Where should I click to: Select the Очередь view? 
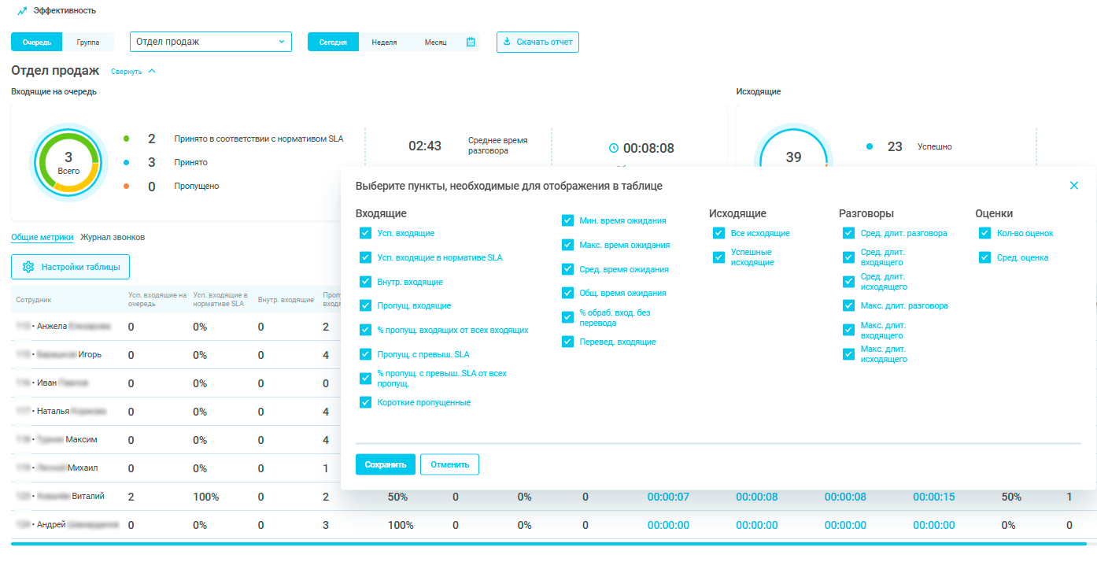pos(37,43)
